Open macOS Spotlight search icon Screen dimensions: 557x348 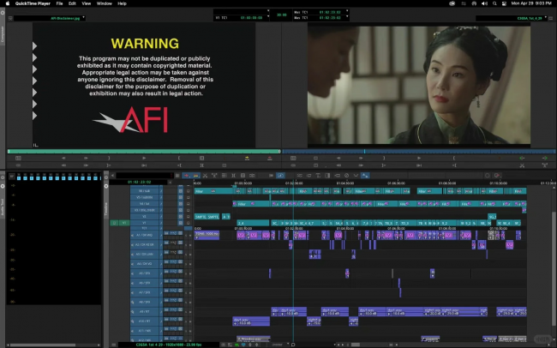(494, 3)
